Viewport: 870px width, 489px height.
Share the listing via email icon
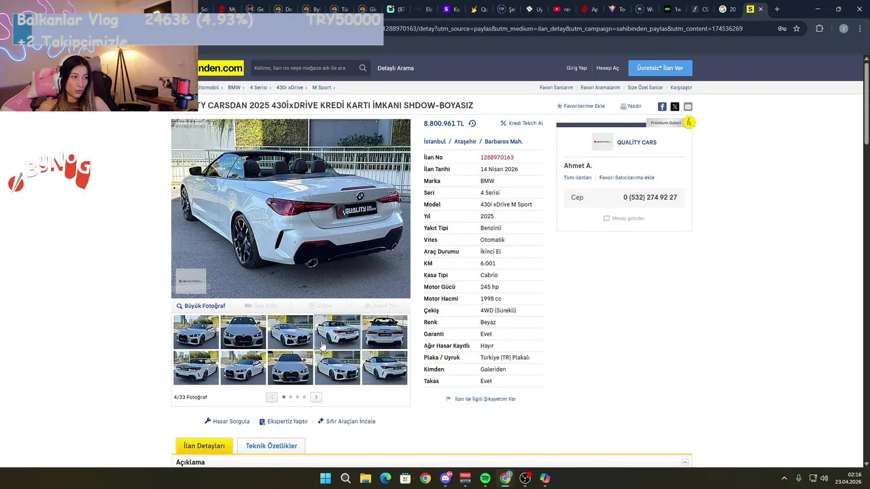coord(688,107)
